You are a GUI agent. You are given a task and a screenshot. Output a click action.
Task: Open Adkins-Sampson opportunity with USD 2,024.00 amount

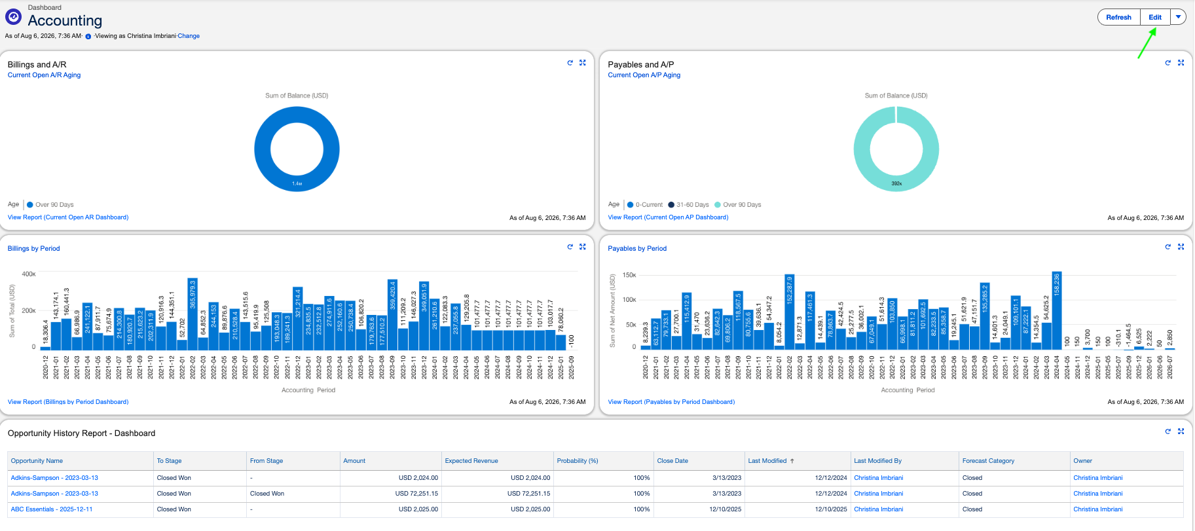[x=54, y=478]
